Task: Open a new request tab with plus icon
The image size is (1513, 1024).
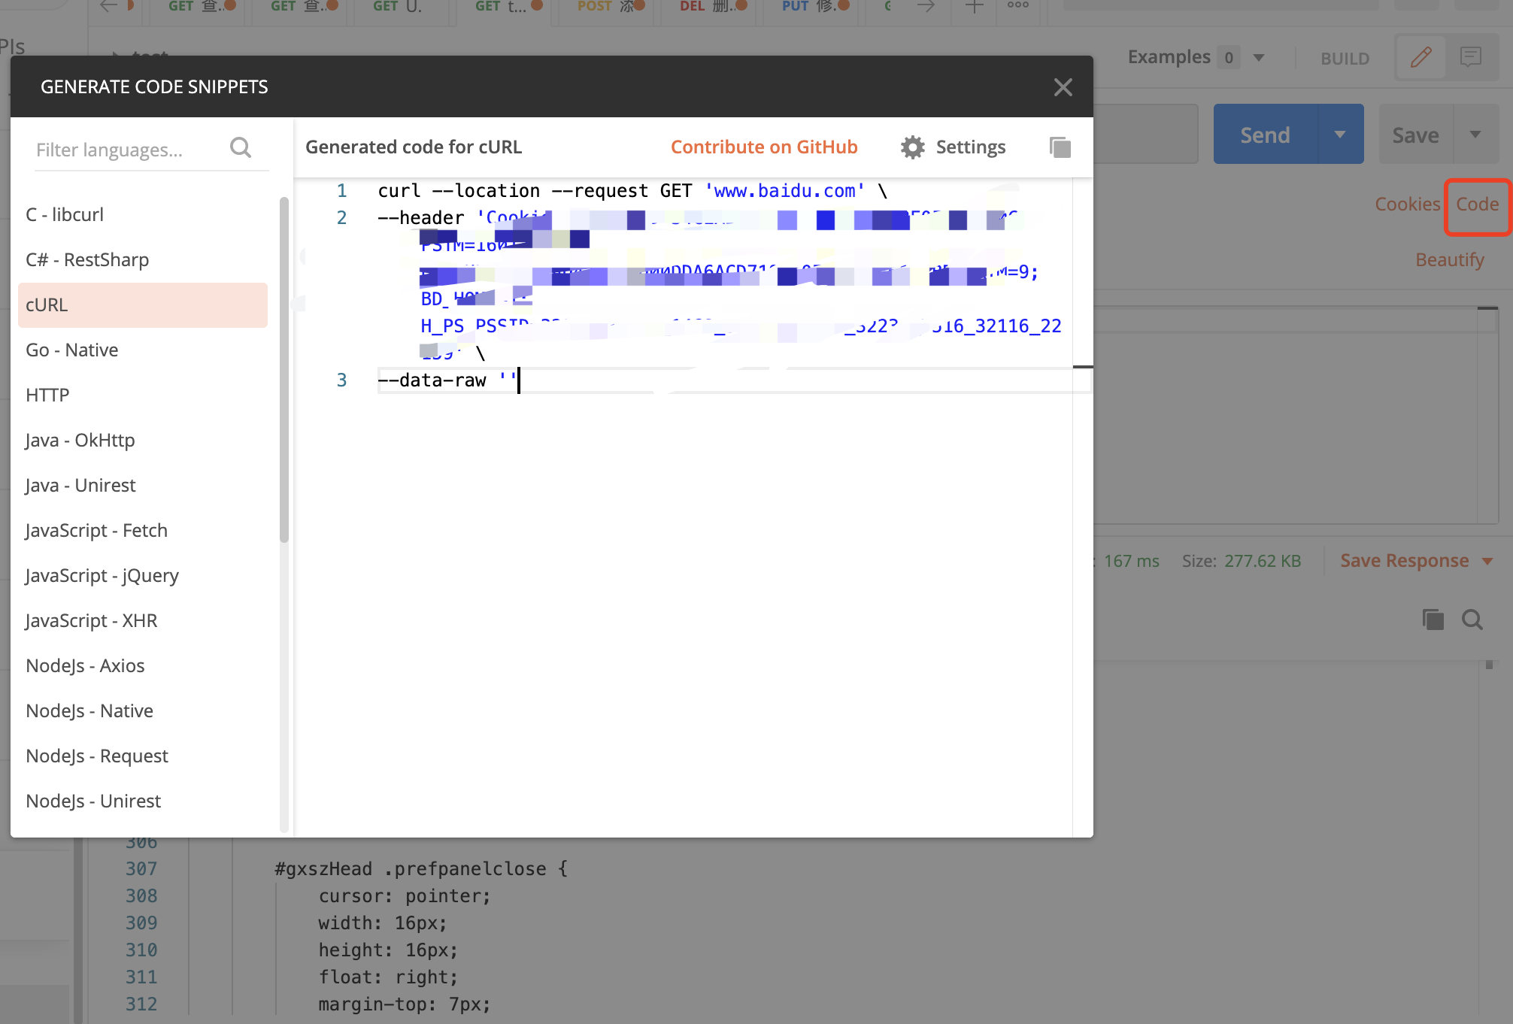Action: [973, 6]
